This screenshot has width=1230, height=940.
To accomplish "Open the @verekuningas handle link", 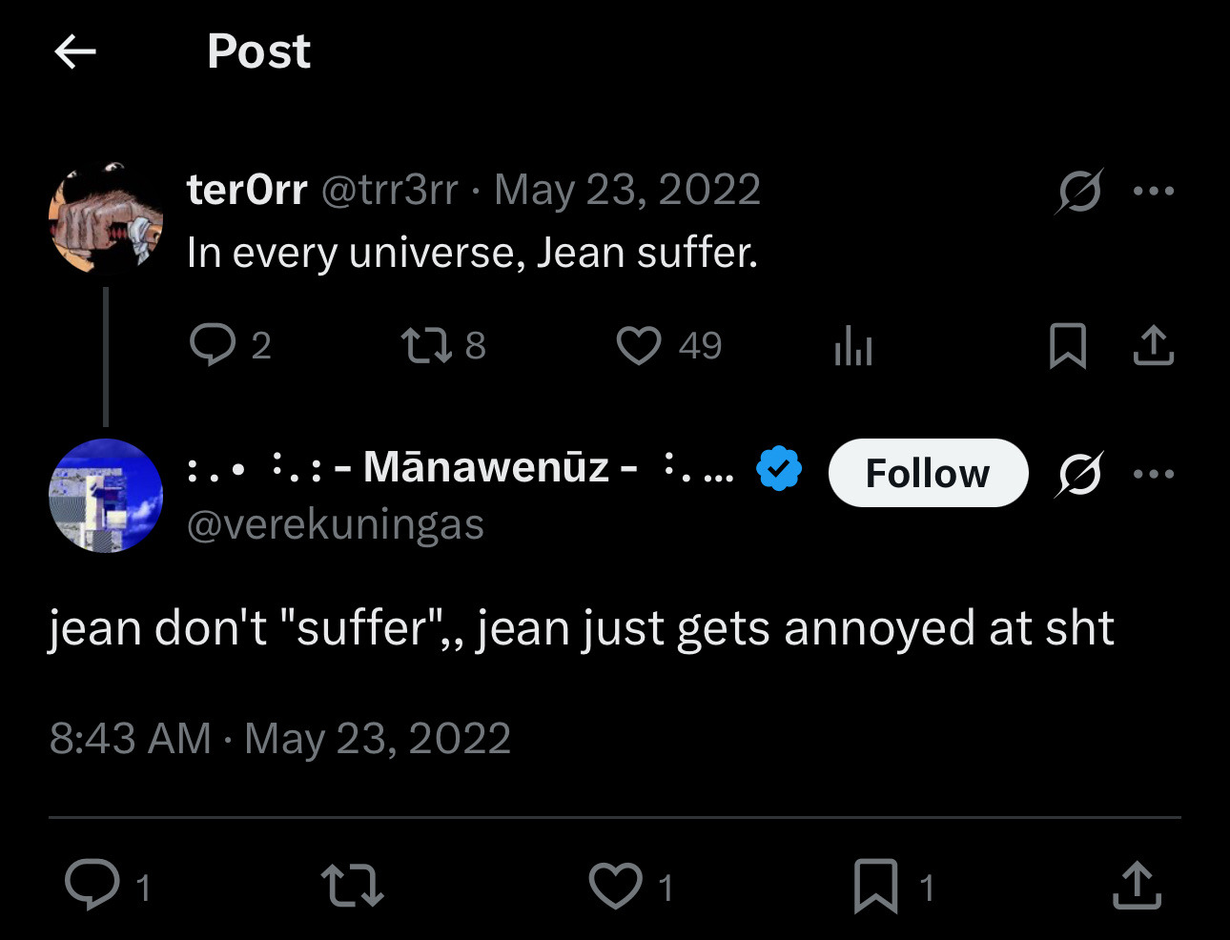I will (335, 524).
